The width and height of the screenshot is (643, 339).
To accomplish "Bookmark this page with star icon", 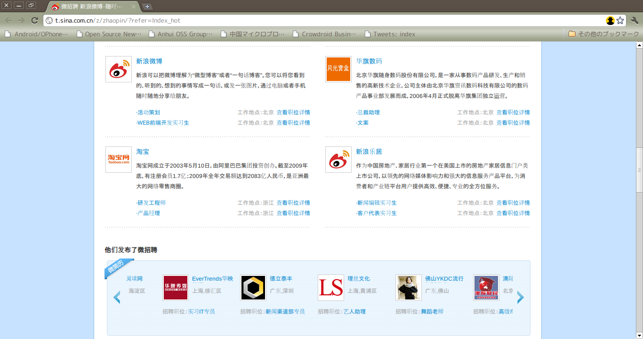I will point(620,20).
